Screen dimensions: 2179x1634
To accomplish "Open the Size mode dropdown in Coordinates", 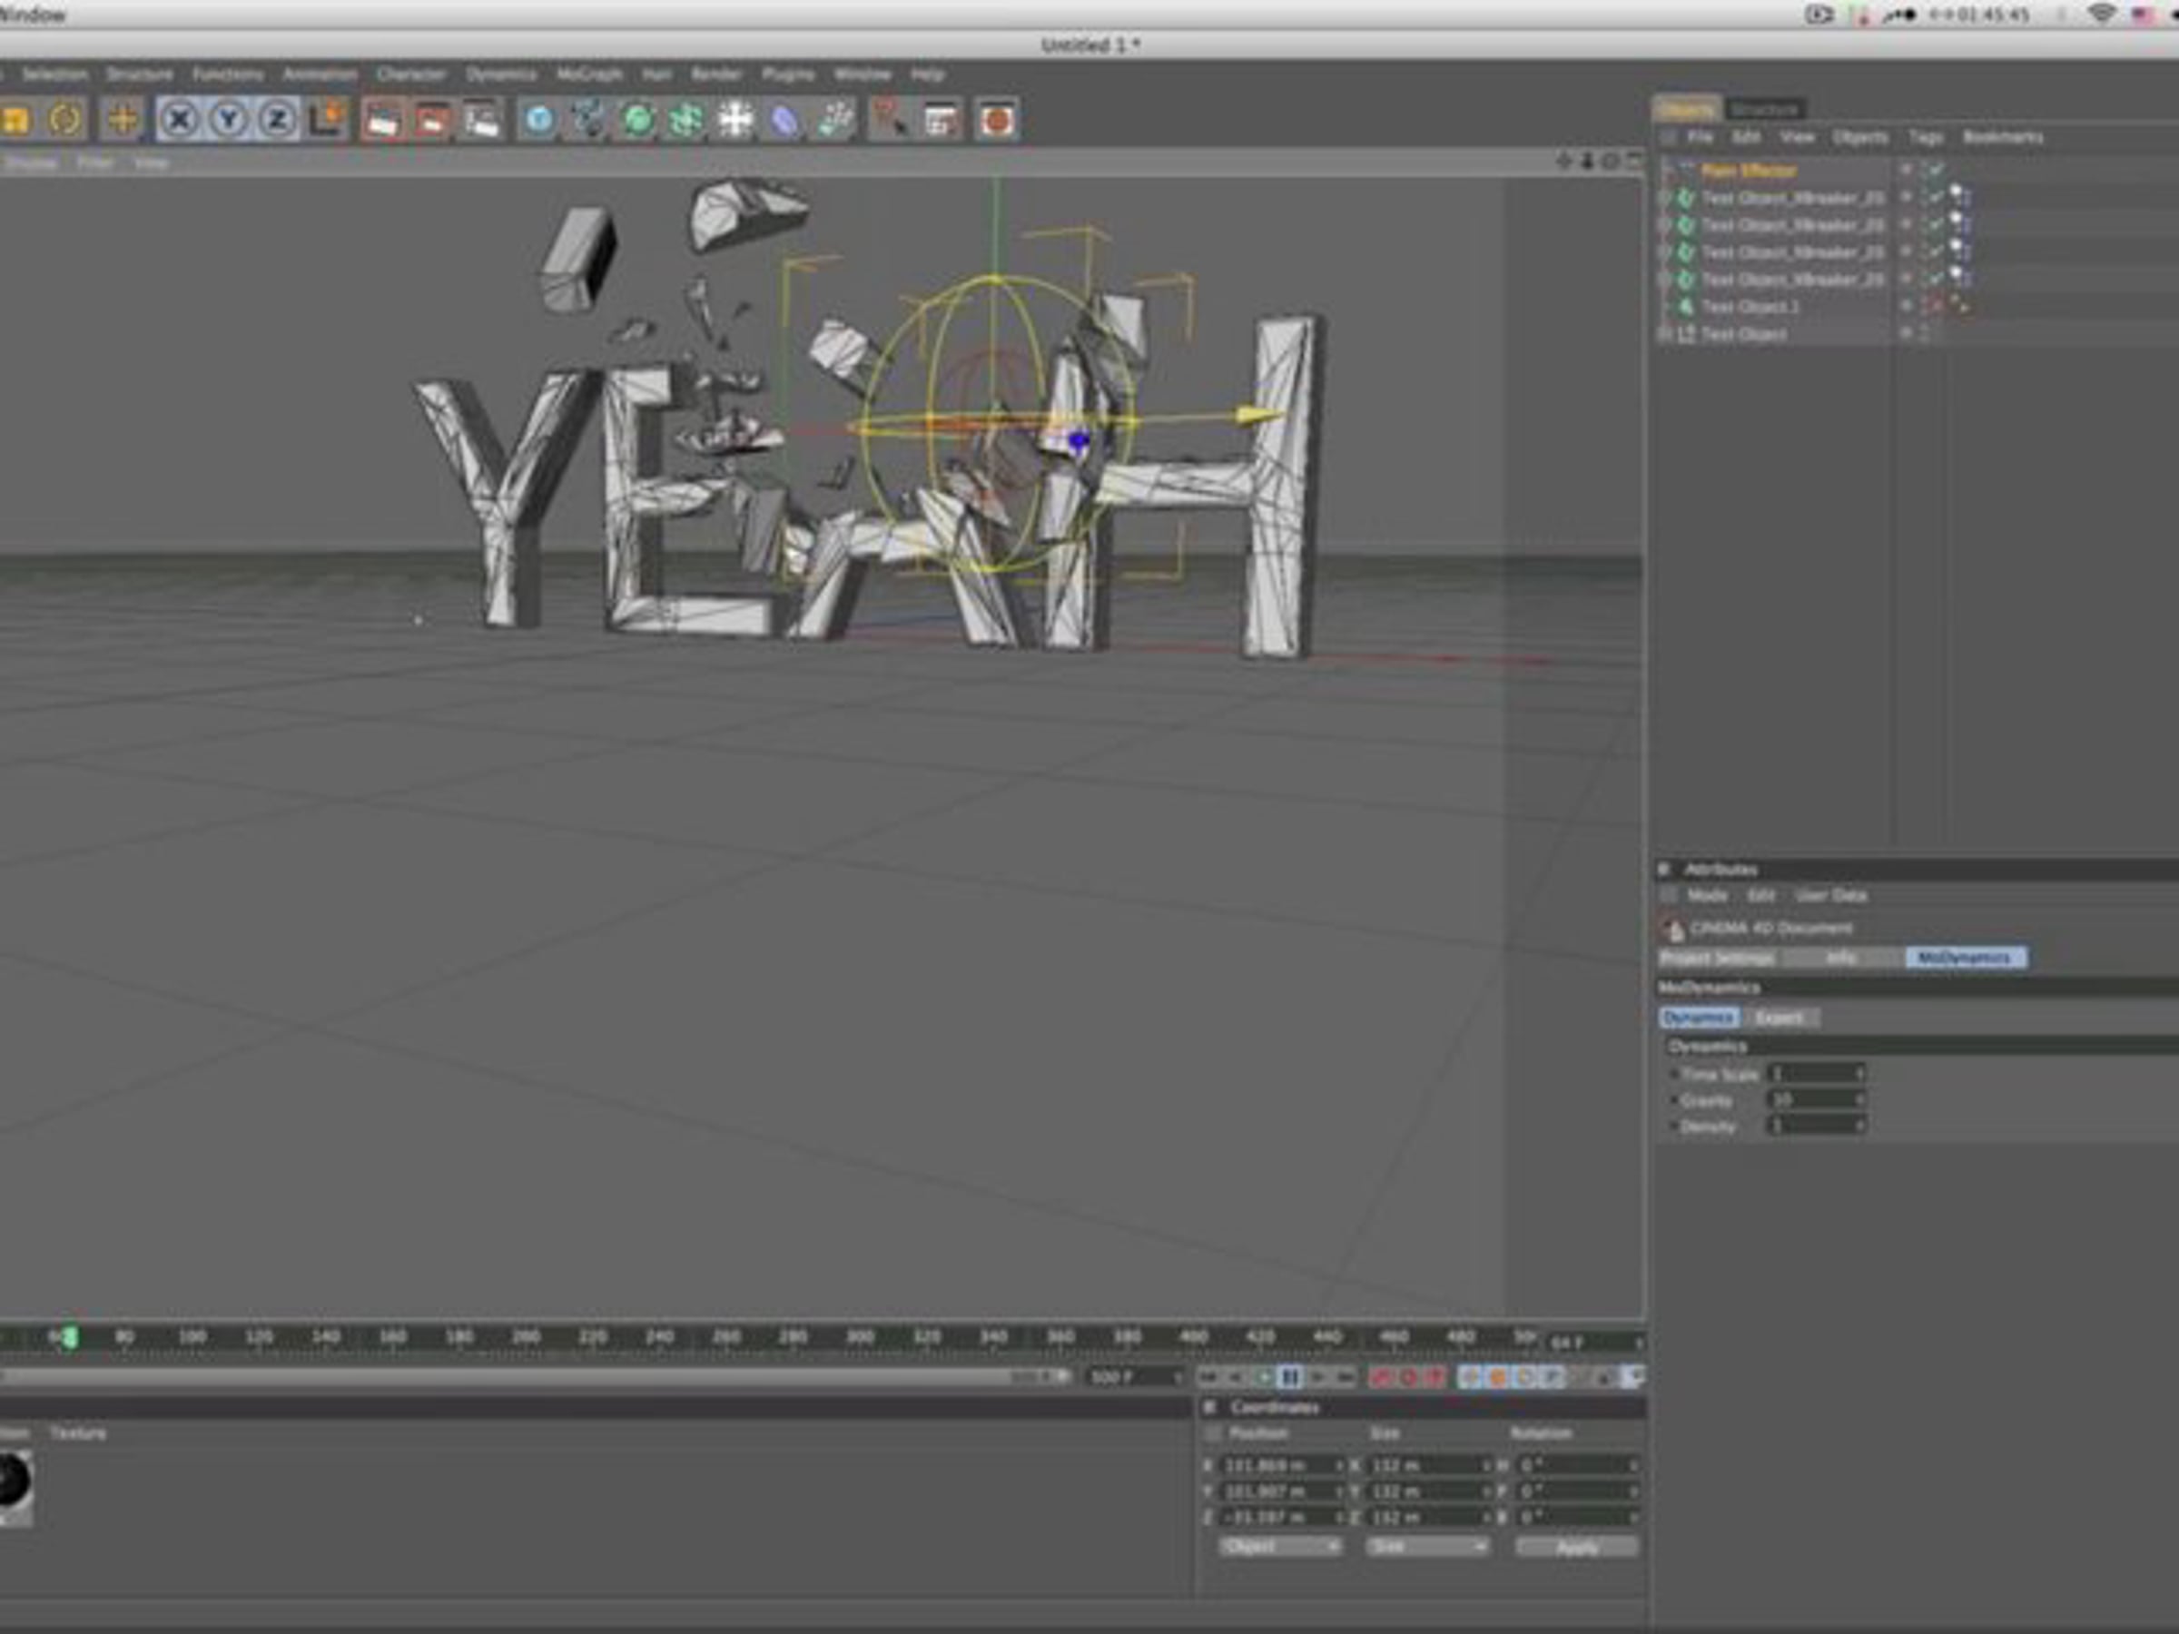I will click(1426, 1546).
